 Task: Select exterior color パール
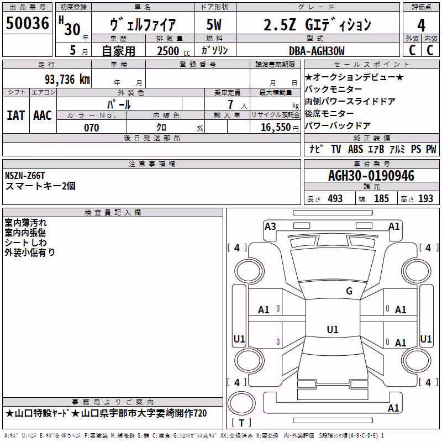[x=119, y=104]
